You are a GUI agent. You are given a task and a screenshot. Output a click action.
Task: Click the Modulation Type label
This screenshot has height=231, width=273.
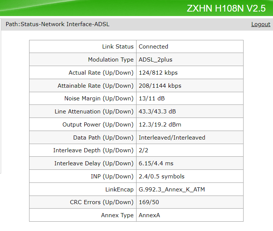[x=110, y=60]
